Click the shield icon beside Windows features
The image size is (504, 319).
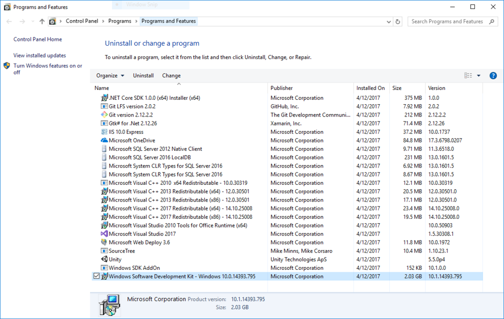tap(7, 66)
